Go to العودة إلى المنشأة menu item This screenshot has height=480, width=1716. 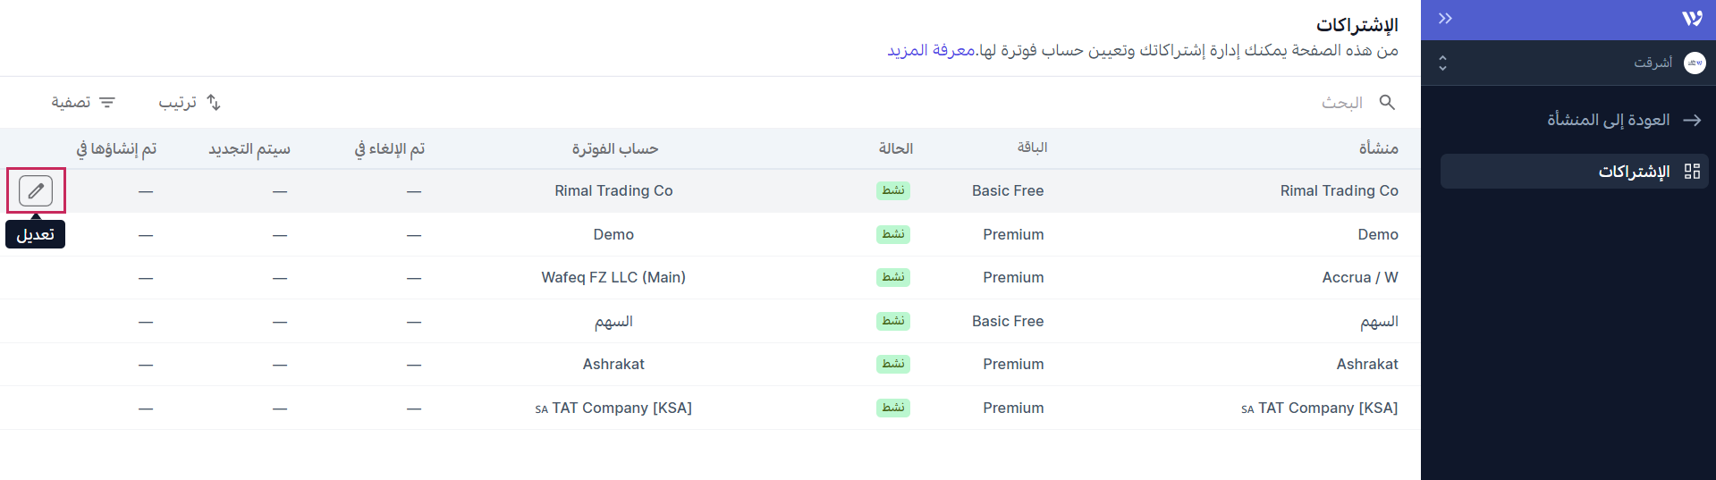1609,120
